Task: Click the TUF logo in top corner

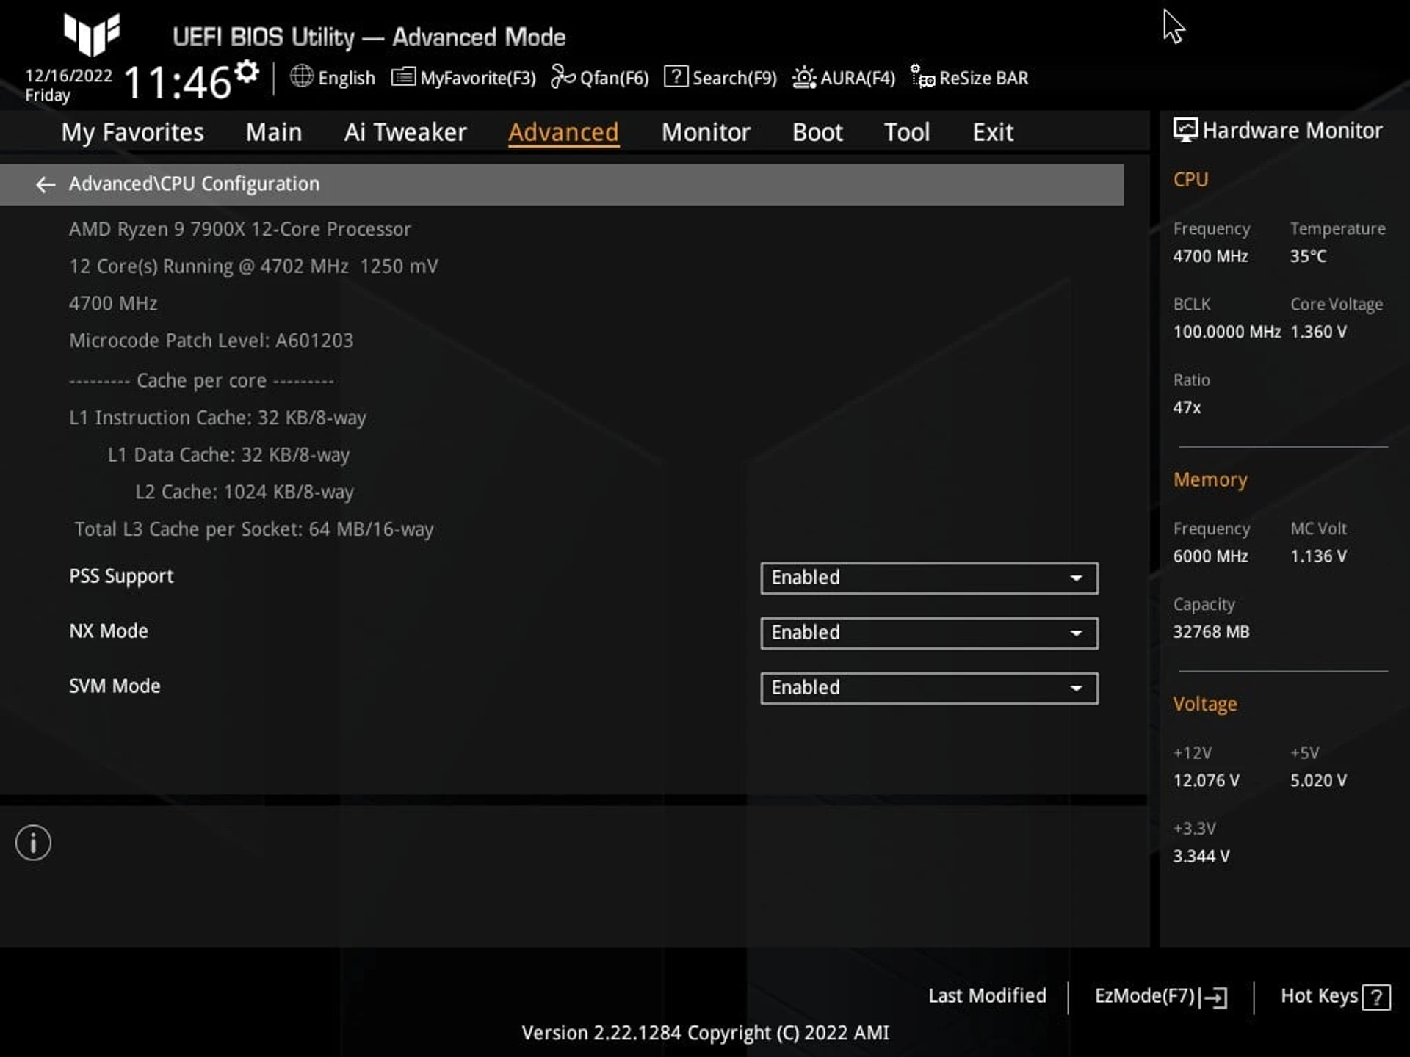Action: coord(92,34)
